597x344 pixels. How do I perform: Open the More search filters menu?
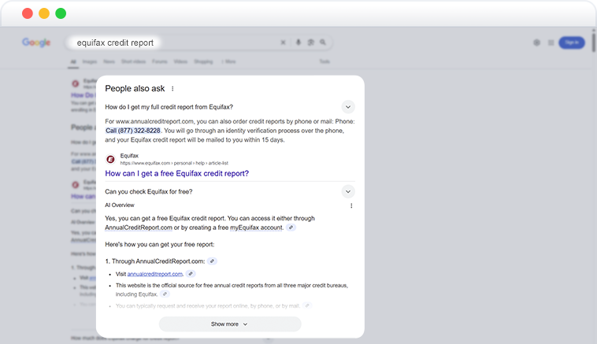[x=229, y=61]
